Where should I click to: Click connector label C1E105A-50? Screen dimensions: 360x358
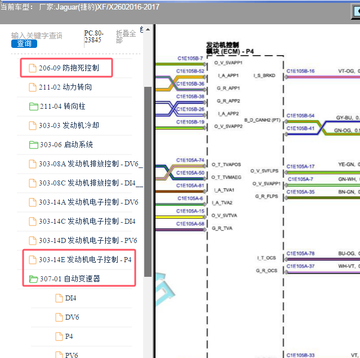click(190, 173)
